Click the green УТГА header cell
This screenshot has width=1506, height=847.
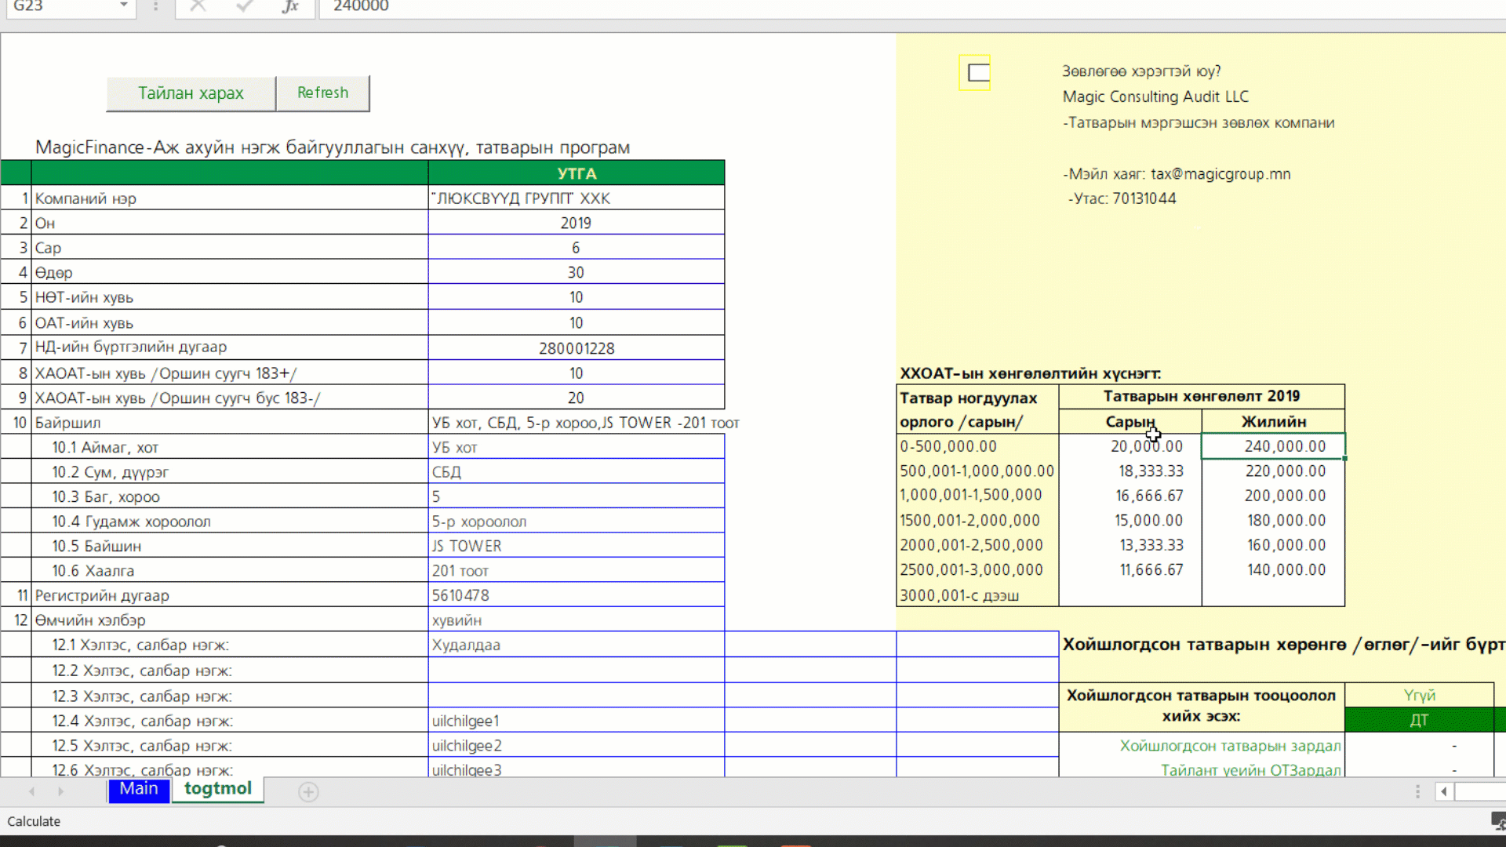click(x=576, y=173)
